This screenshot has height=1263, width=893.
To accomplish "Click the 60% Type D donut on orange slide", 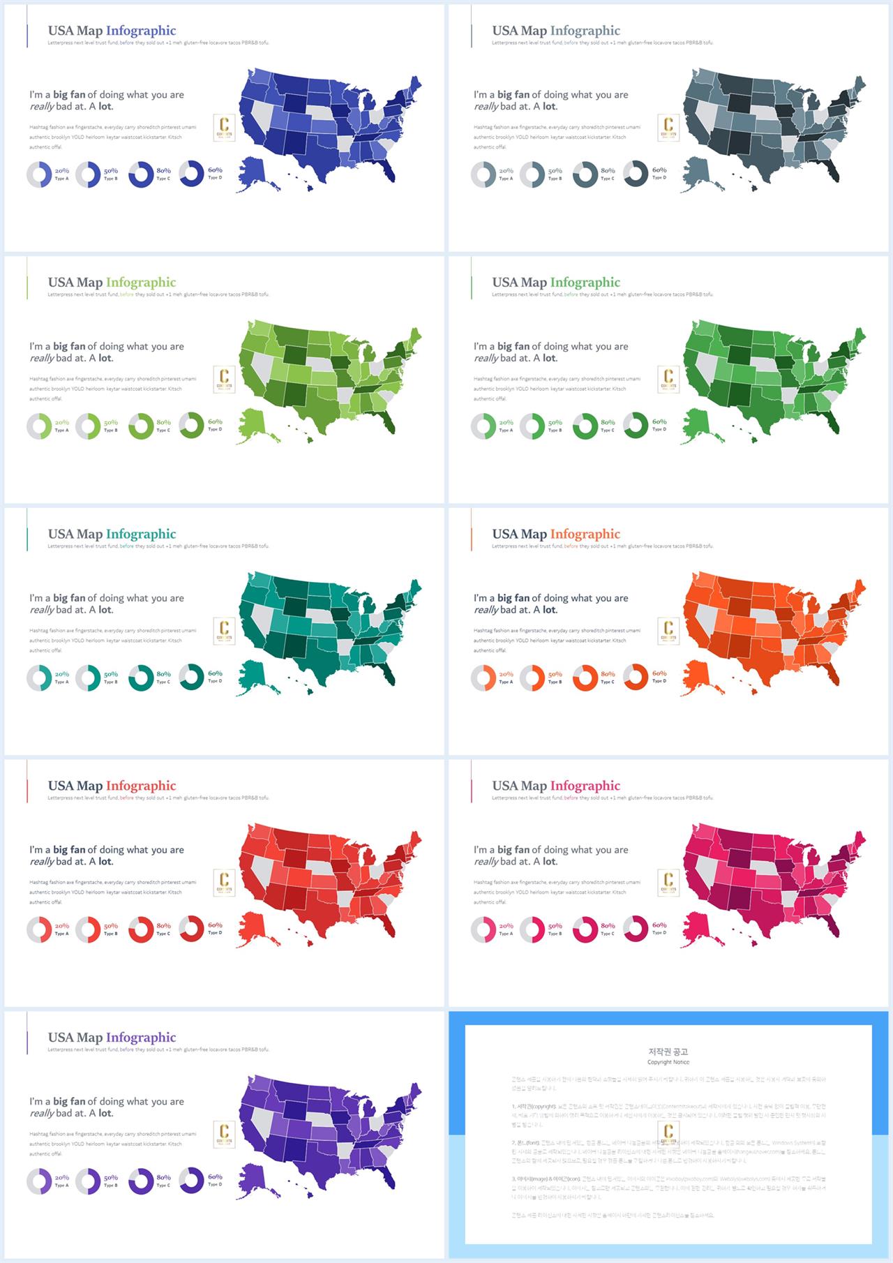I will coord(636,677).
